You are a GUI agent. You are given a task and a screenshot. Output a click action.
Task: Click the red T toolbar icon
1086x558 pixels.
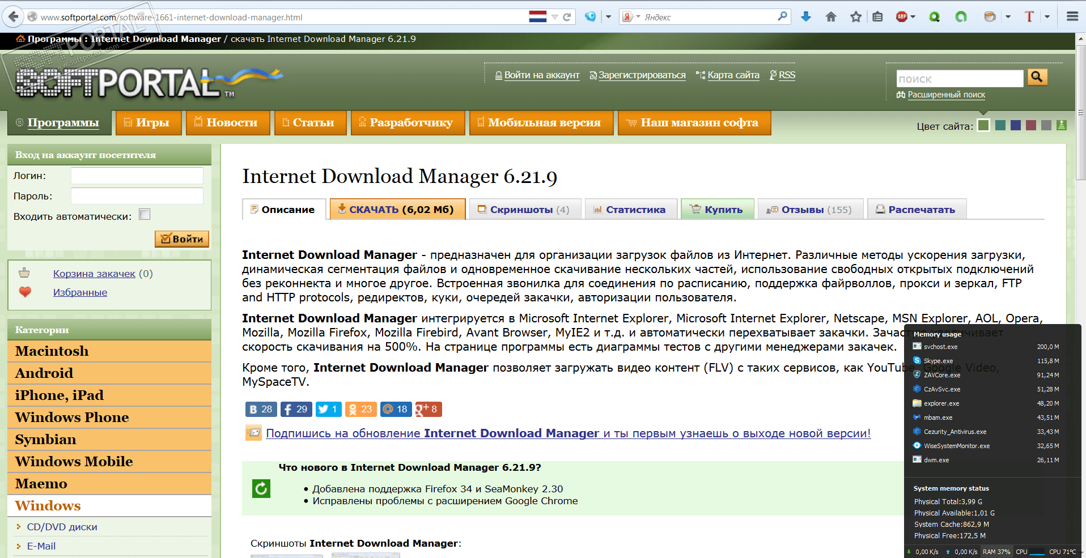click(x=1029, y=16)
